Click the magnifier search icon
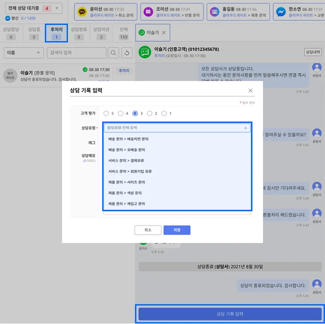 [113, 52]
